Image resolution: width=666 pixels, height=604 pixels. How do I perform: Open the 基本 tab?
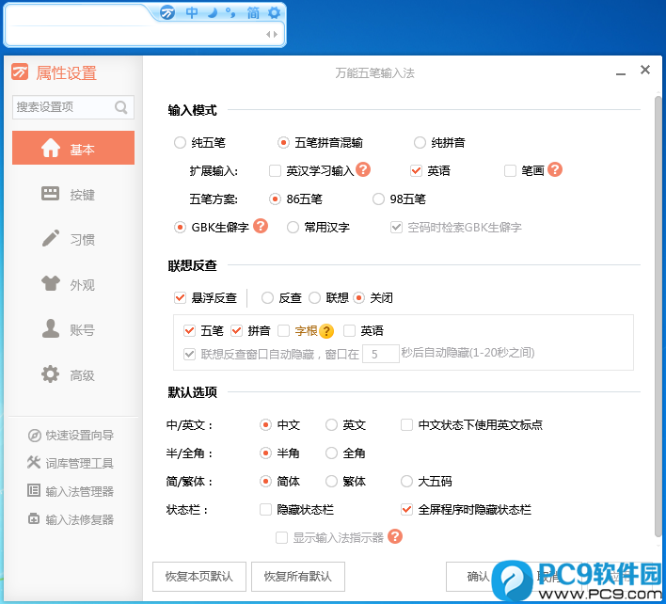(x=73, y=148)
